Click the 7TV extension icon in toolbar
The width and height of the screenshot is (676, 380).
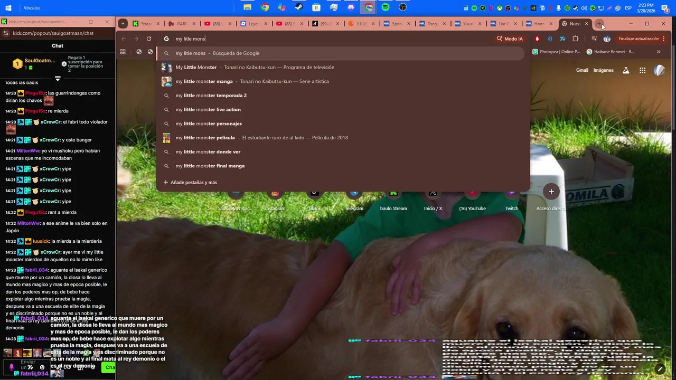tap(562, 39)
